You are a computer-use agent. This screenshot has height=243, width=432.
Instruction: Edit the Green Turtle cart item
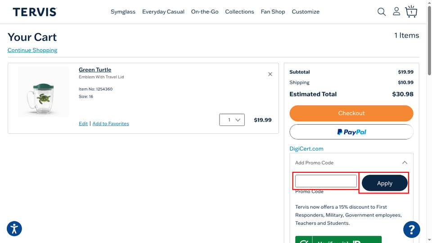83,124
